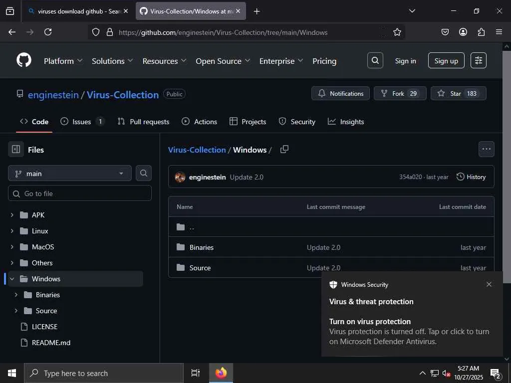Viewport: 511px width, 383px height.
Task: Open the three-dot more options button
Action: tap(486, 149)
